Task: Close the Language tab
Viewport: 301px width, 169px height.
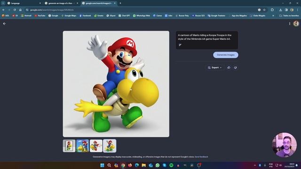Action: (40, 3)
